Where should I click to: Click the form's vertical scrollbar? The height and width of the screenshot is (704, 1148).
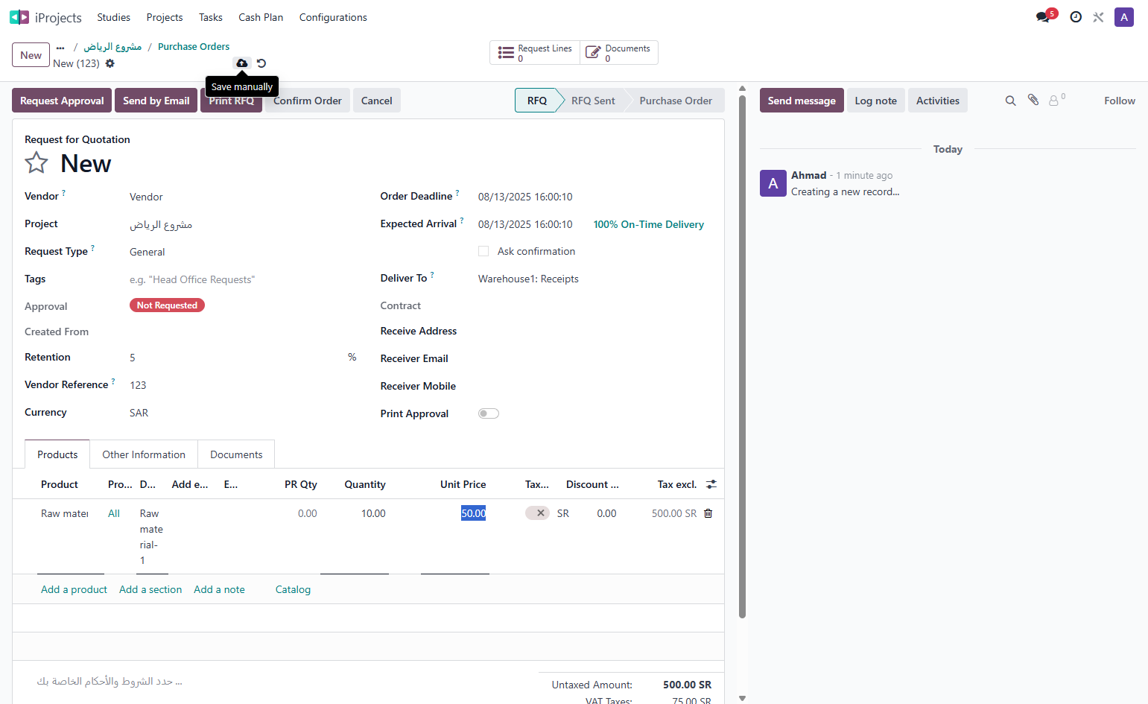pyautogui.click(x=742, y=356)
